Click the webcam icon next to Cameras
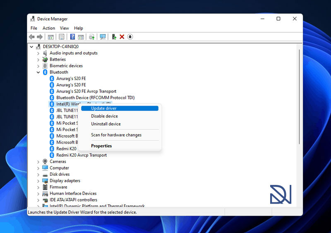The image size is (331, 233). point(45,162)
